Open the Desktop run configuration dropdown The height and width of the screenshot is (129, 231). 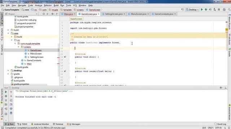[x=192, y=10]
